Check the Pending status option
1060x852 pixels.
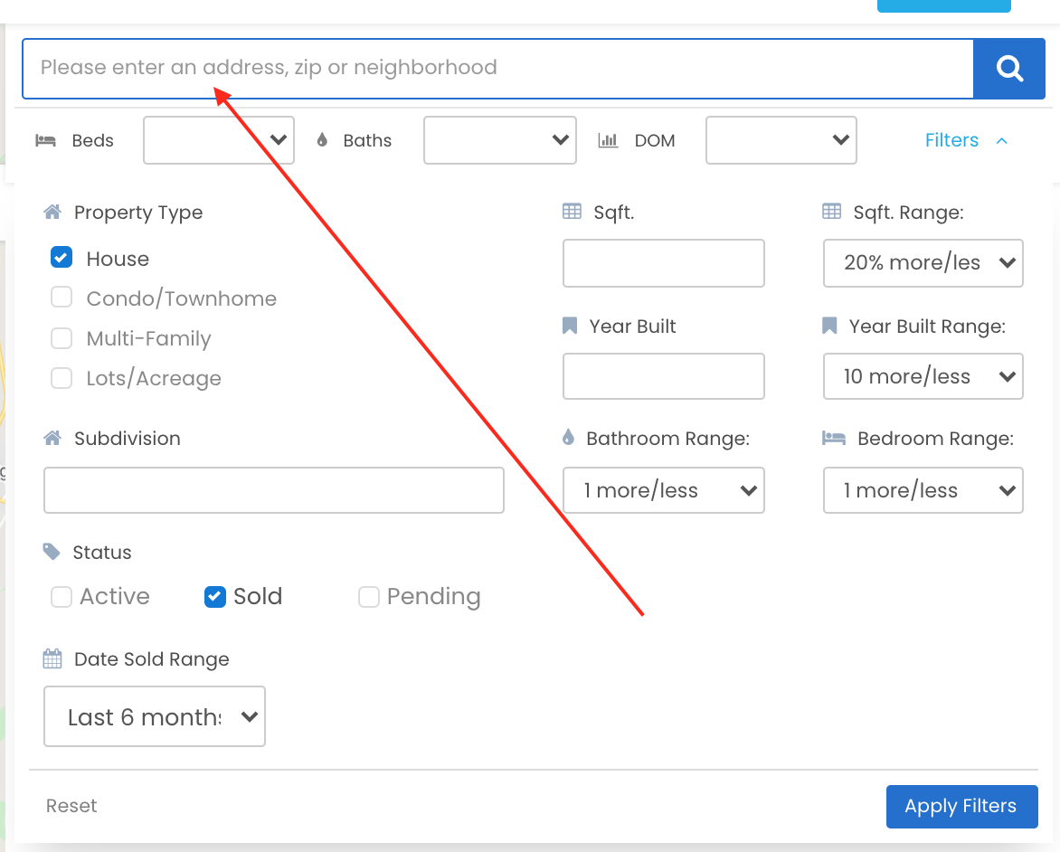pos(369,596)
